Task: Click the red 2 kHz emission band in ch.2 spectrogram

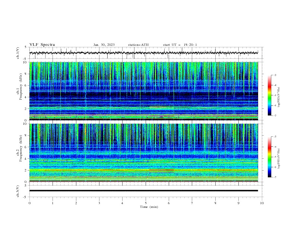Action: pos(162,170)
